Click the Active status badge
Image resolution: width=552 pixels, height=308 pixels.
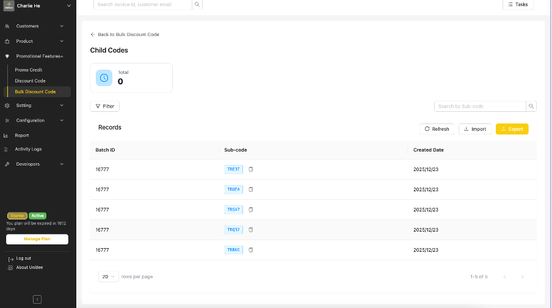(x=38, y=216)
